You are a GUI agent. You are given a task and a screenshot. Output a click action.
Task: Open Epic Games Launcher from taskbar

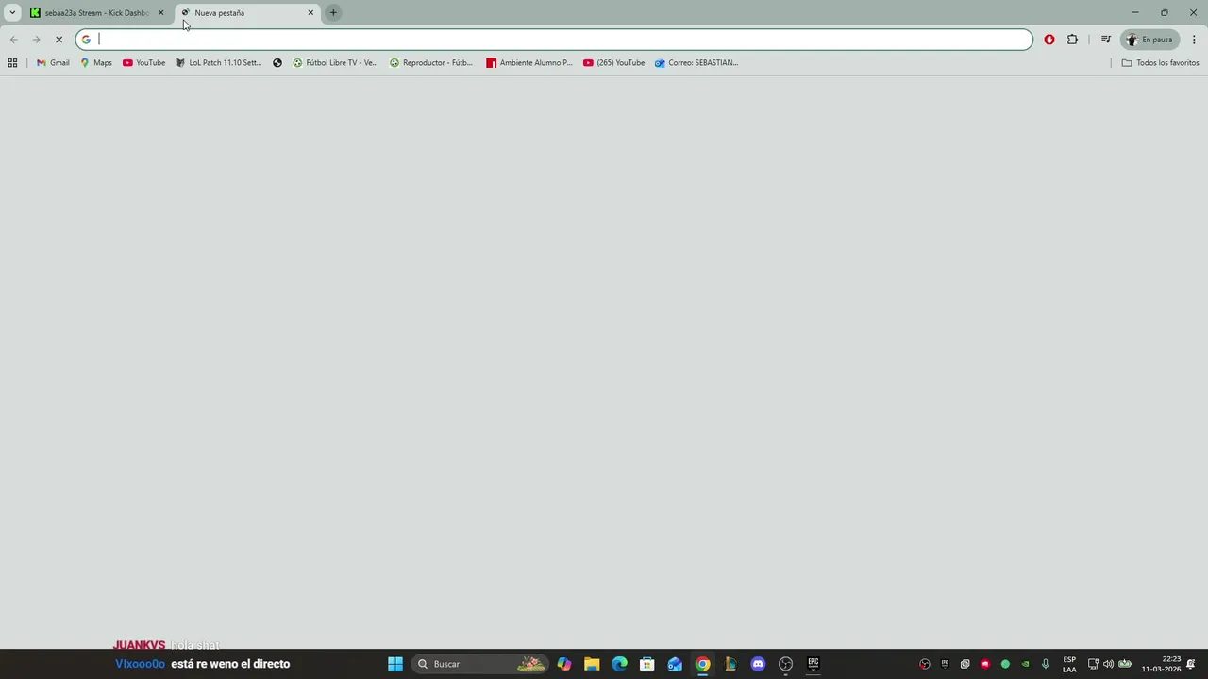coord(814,664)
